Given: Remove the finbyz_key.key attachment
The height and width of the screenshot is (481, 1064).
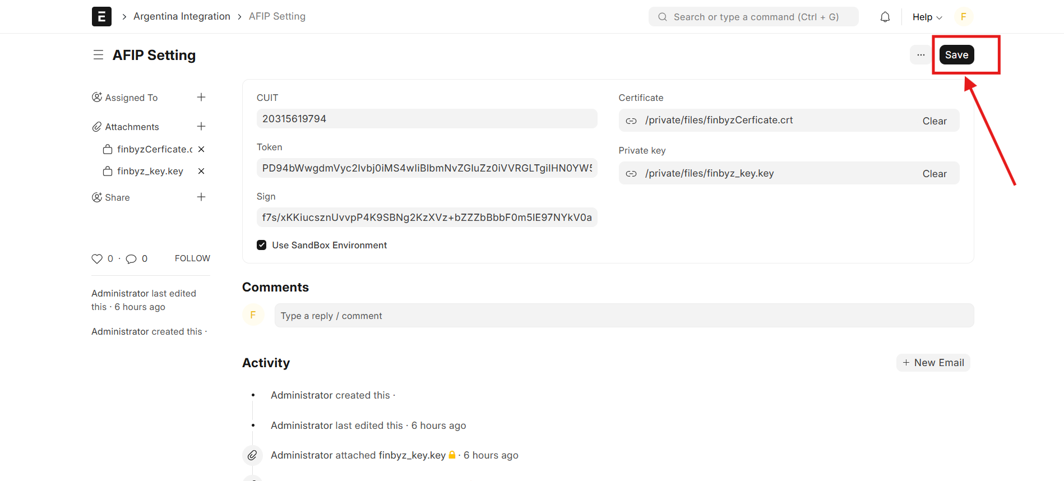Looking at the screenshot, I should (201, 171).
